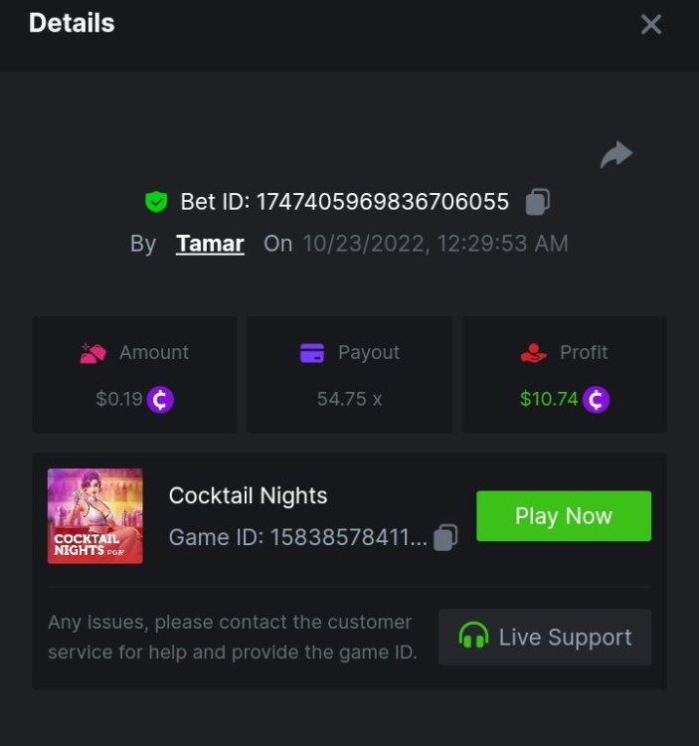Click the Amount currency coin icon
The image size is (699, 746).
pyautogui.click(x=160, y=400)
